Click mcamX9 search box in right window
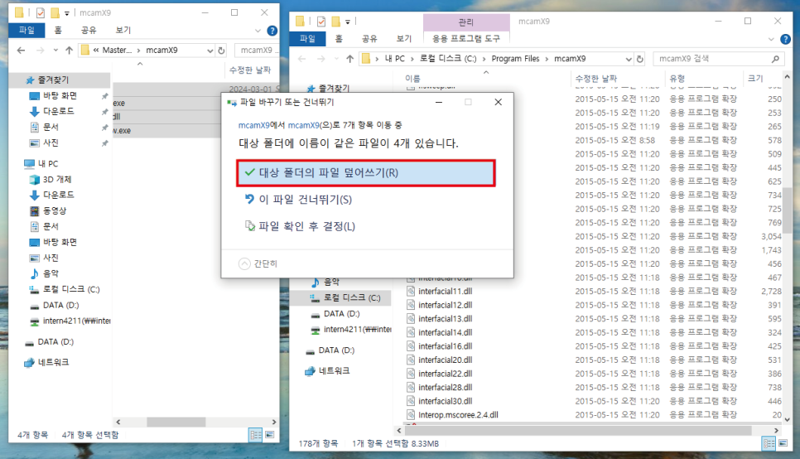The image size is (800, 459). click(x=718, y=59)
